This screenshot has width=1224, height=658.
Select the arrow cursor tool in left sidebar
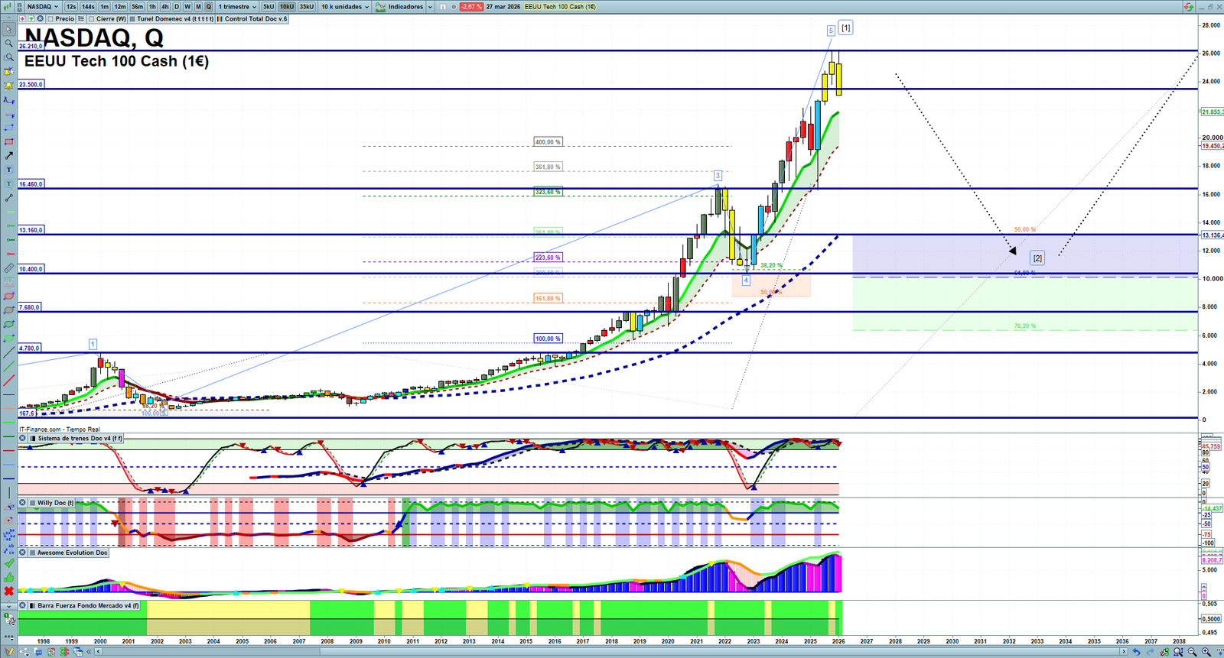coord(9,29)
